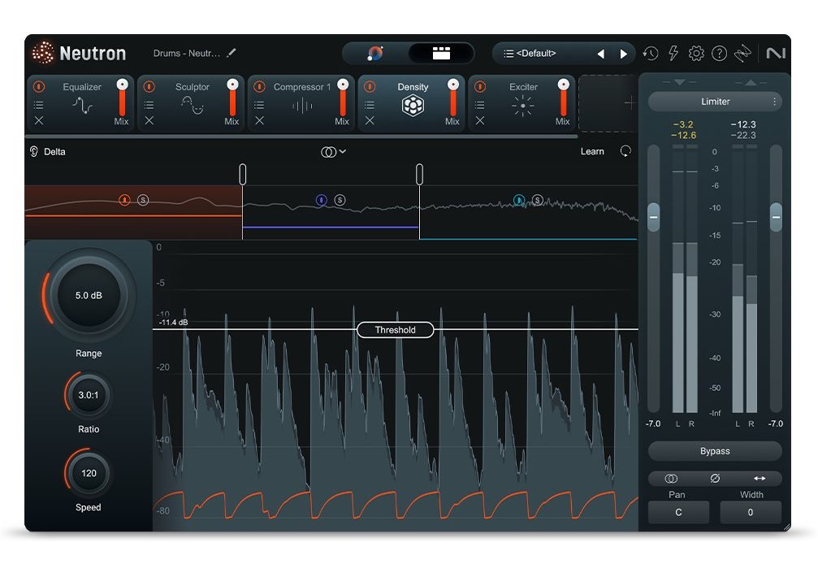Viewport: 818px width, 573px height.
Task: Click the Bypass button
Action: click(715, 451)
